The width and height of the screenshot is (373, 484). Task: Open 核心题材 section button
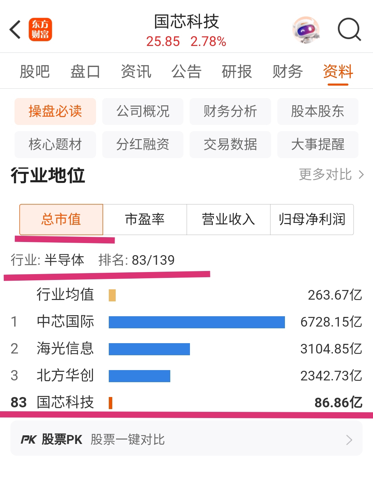click(x=55, y=144)
